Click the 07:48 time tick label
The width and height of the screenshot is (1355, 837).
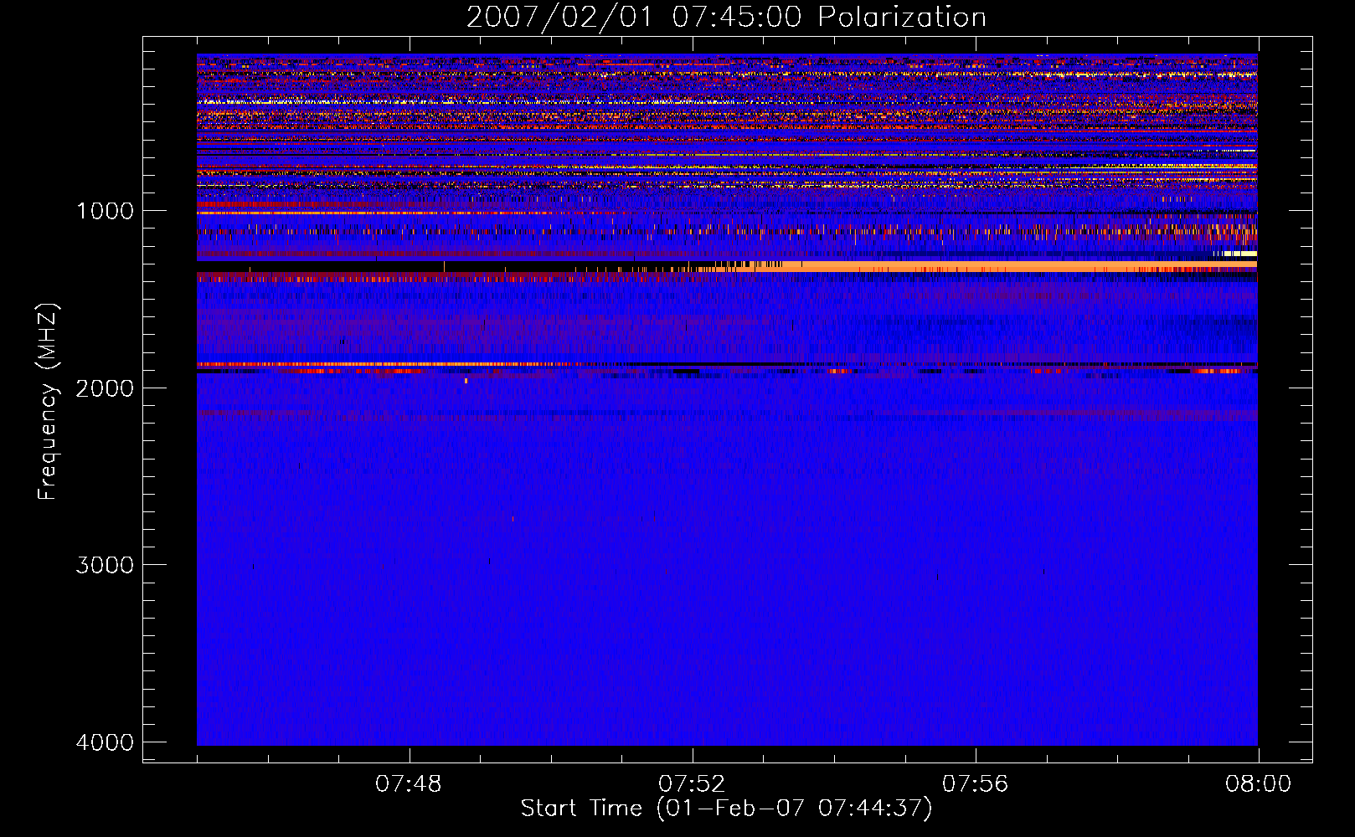click(409, 784)
